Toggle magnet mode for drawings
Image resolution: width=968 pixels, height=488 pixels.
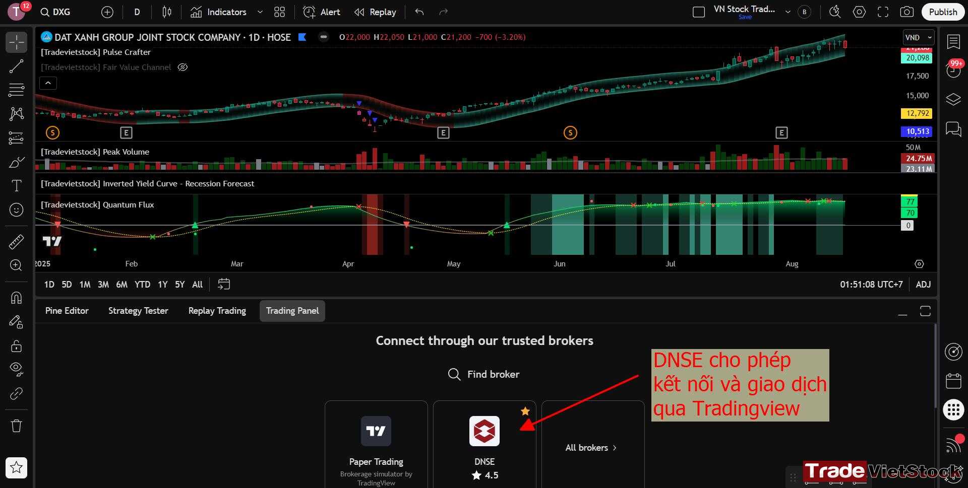(16, 298)
